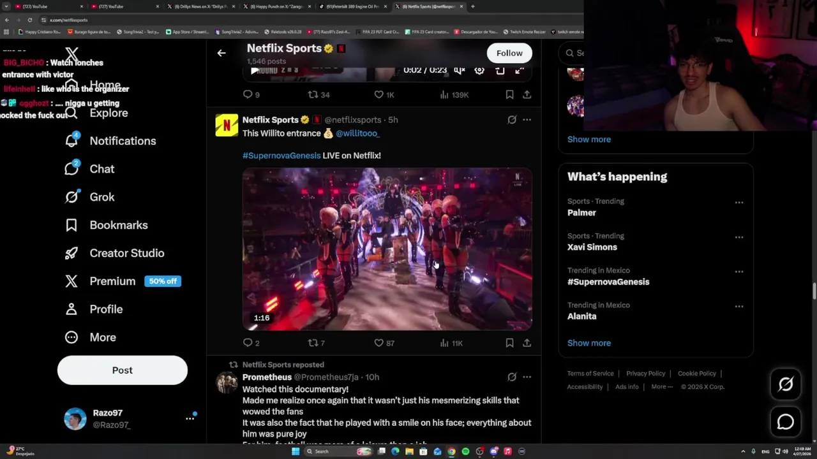The image size is (817, 459).
Task: Open the More menu in sidebar
Action: click(90, 337)
